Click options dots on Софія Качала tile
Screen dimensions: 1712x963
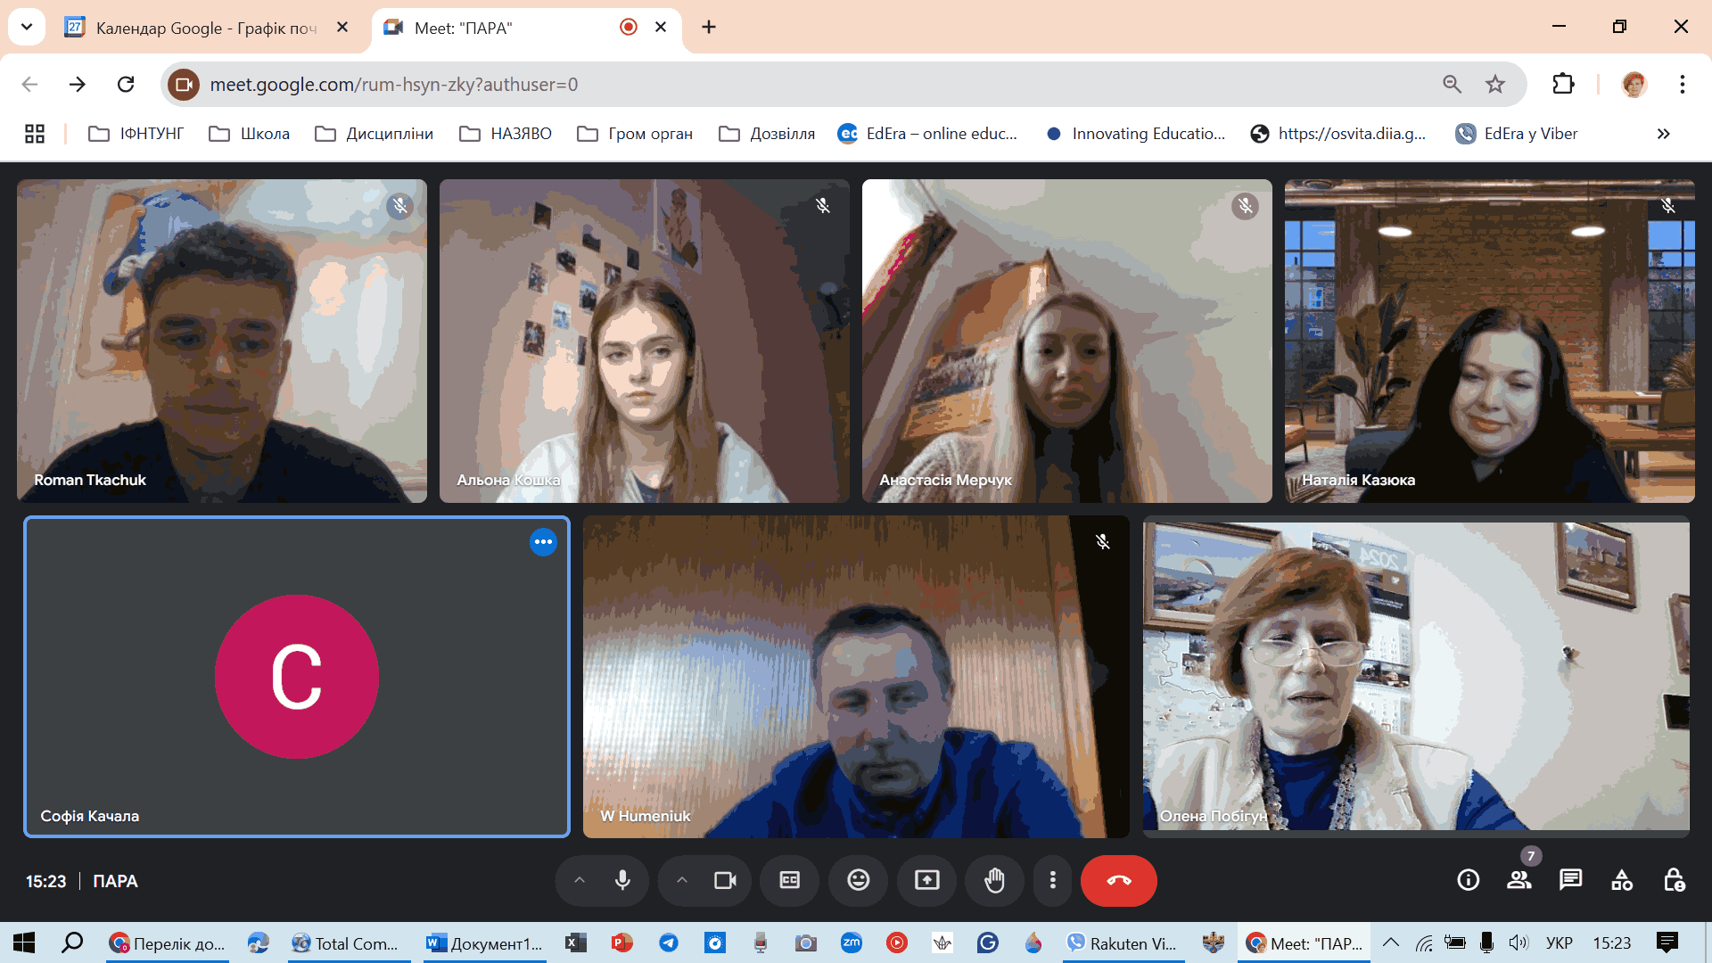pyautogui.click(x=543, y=542)
